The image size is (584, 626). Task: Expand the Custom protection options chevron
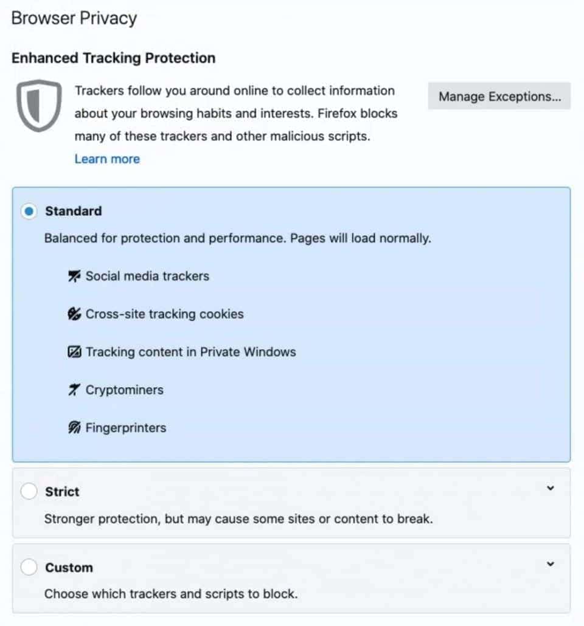click(551, 564)
